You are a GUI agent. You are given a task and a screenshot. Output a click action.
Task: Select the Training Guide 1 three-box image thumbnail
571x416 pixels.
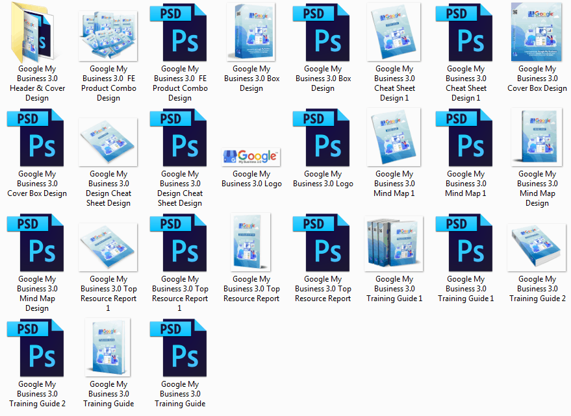point(394,243)
